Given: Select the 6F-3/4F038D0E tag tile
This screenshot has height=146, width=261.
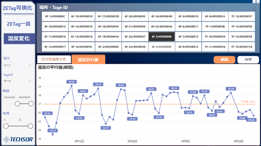Looking at the screenshot, I should (162, 37).
